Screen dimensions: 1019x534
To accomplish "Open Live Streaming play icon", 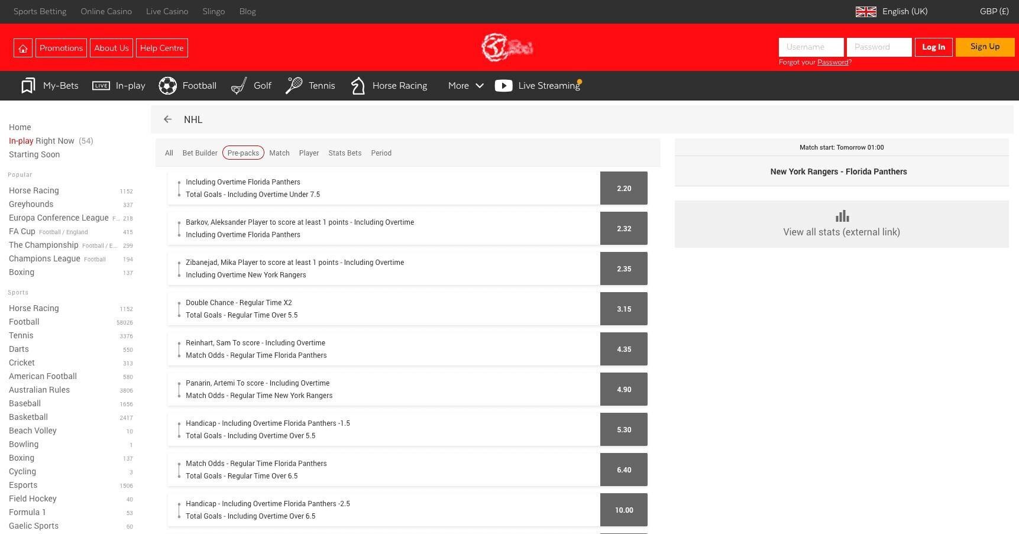I will click(x=503, y=86).
